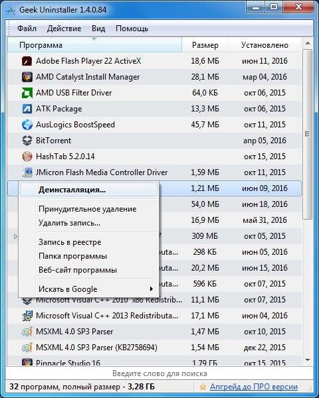Select the ATK Package row

point(154,109)
